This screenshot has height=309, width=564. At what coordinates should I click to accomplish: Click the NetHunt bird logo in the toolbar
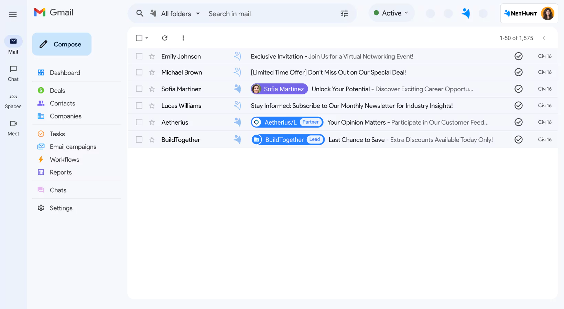coord(466,13)
